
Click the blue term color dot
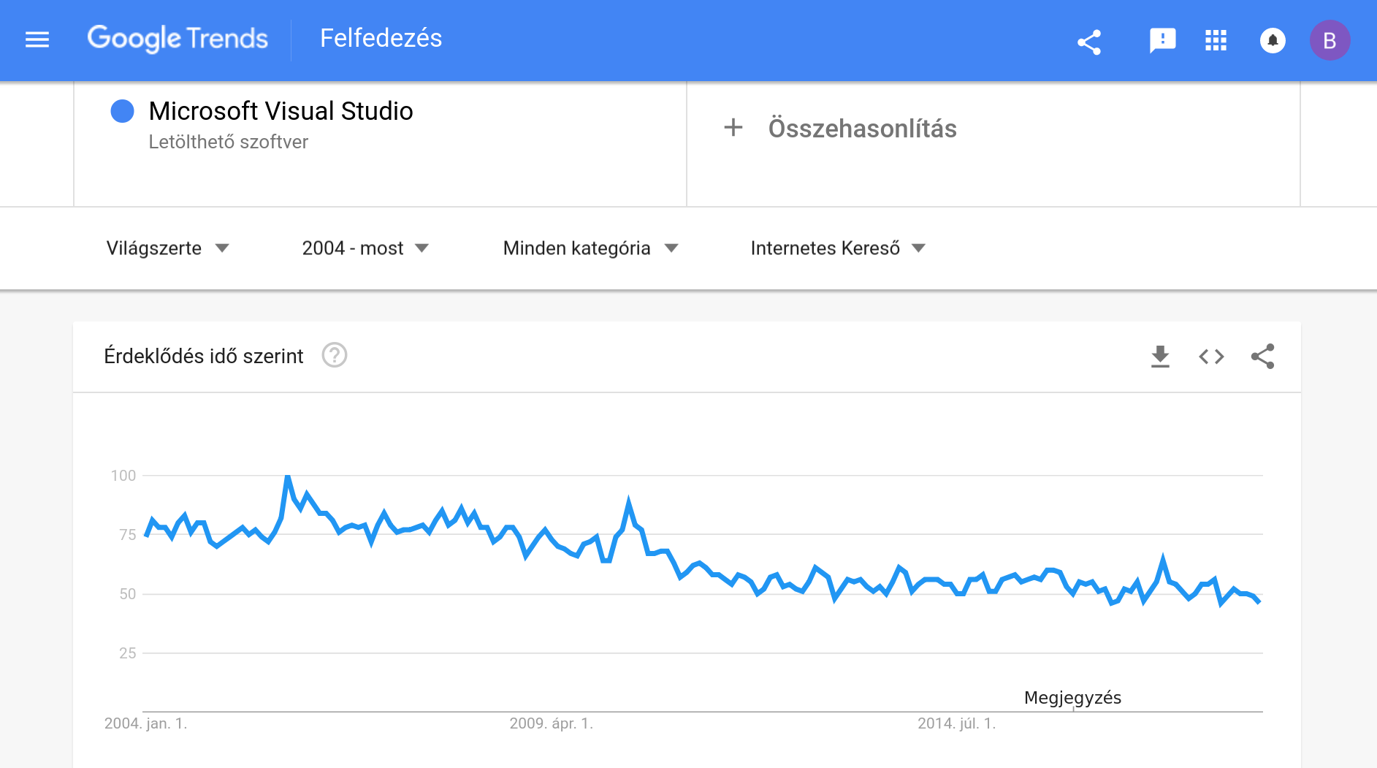[x=122, y=111]
